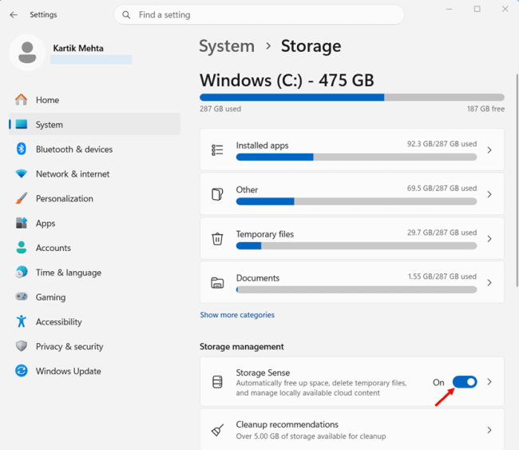Screen dimensions: 519x450
Task: Open Documents via its chevron
Action: (x=489, y=283)
